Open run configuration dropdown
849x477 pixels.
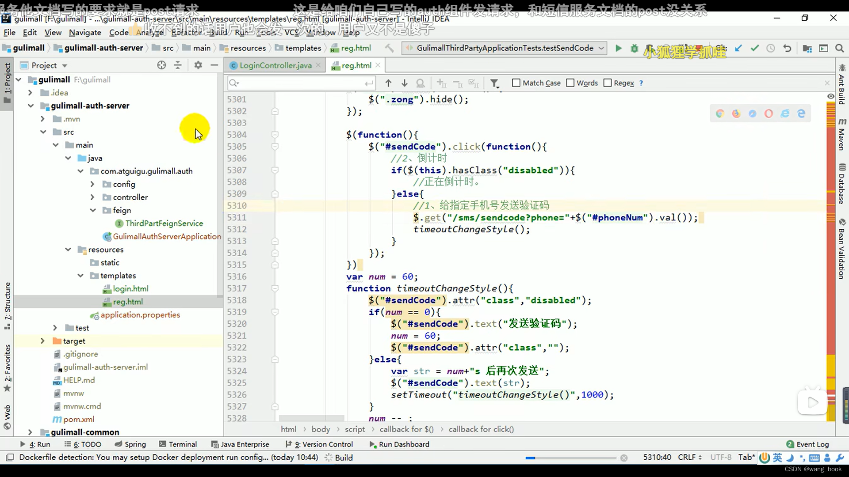[x=504, y=48]
